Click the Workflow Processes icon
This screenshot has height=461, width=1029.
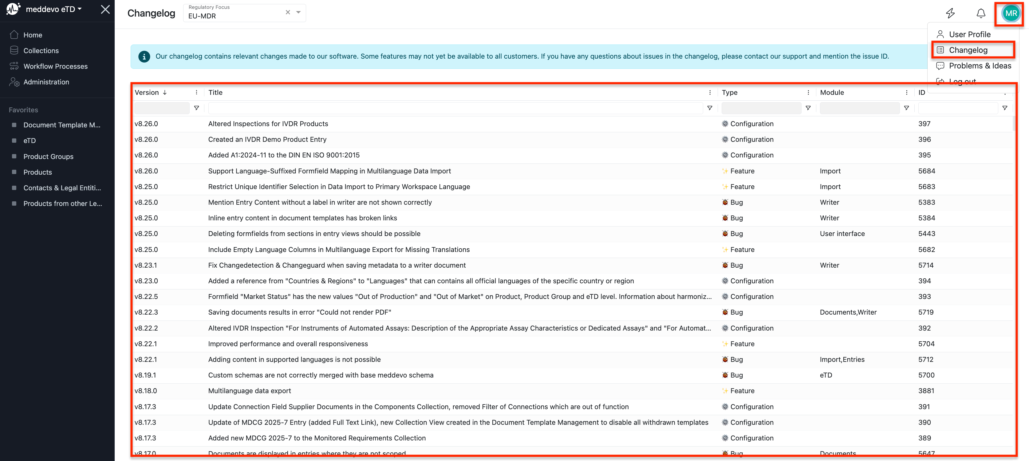(14, 66)
